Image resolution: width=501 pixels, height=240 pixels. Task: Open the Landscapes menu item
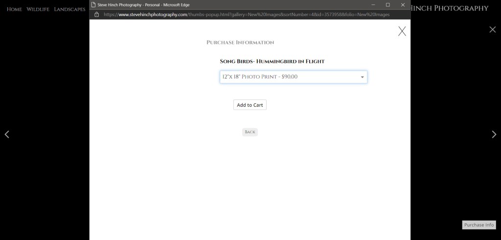(x=69, y=9)
